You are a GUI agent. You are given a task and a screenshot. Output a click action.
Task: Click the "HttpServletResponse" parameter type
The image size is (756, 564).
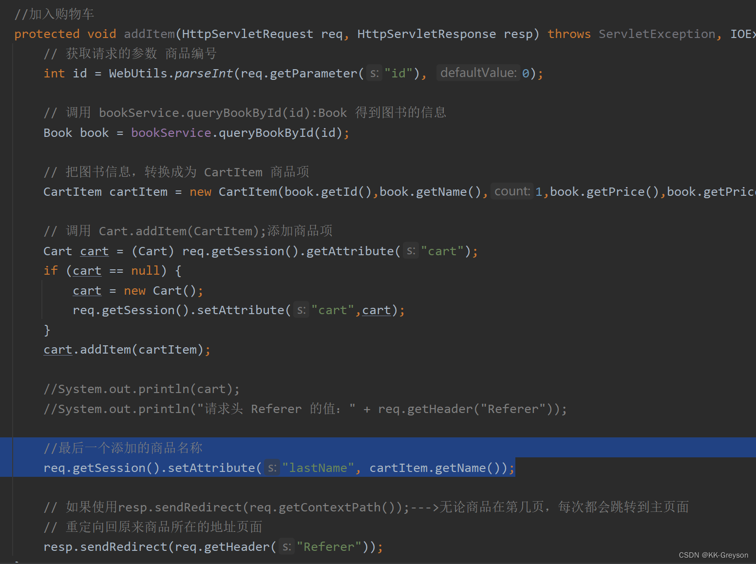(x=427, y=34)
